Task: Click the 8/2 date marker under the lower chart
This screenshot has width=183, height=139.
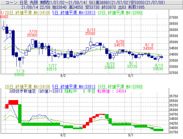Action: point(63,135)
